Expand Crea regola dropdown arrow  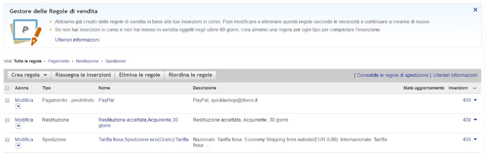(x=45, y=75)
